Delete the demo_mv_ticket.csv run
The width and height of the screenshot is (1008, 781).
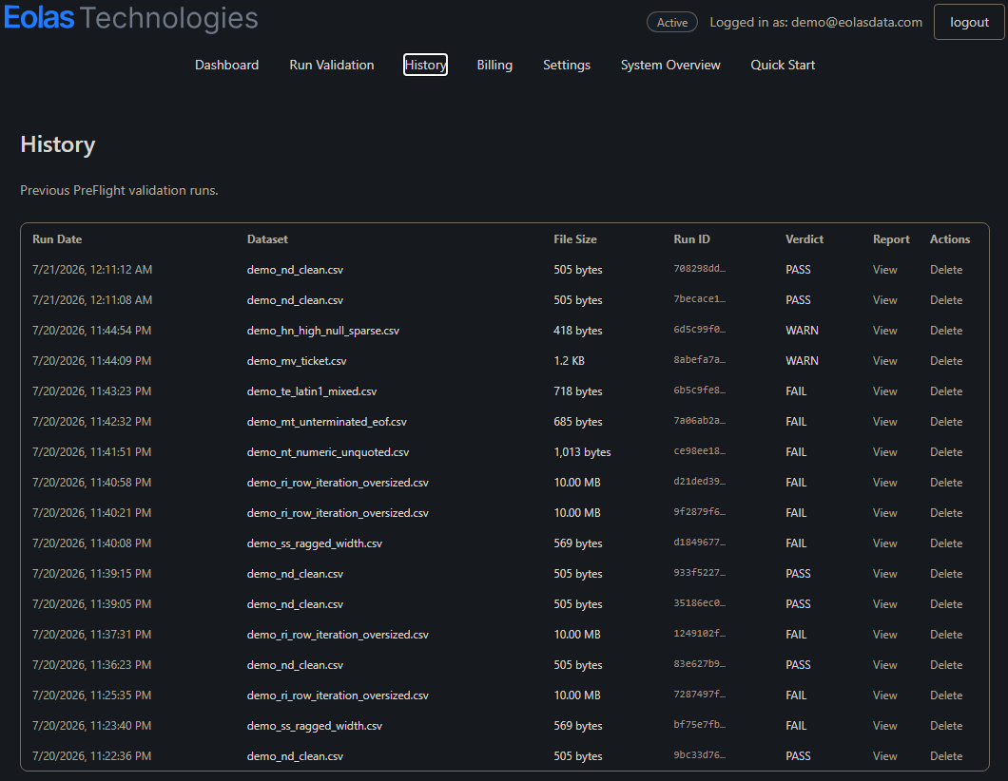(x=945, y=361)
